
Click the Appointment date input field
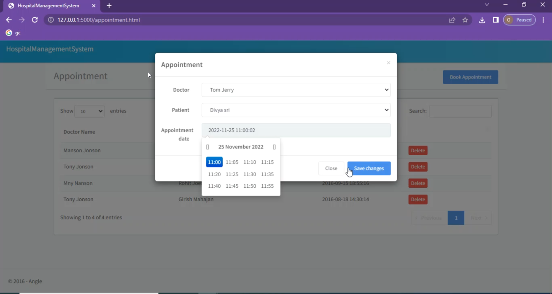[296, 130]
